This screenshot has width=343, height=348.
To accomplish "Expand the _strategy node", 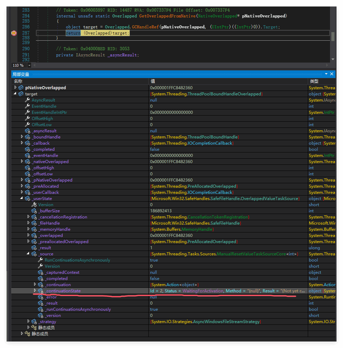I will (28, 322).
